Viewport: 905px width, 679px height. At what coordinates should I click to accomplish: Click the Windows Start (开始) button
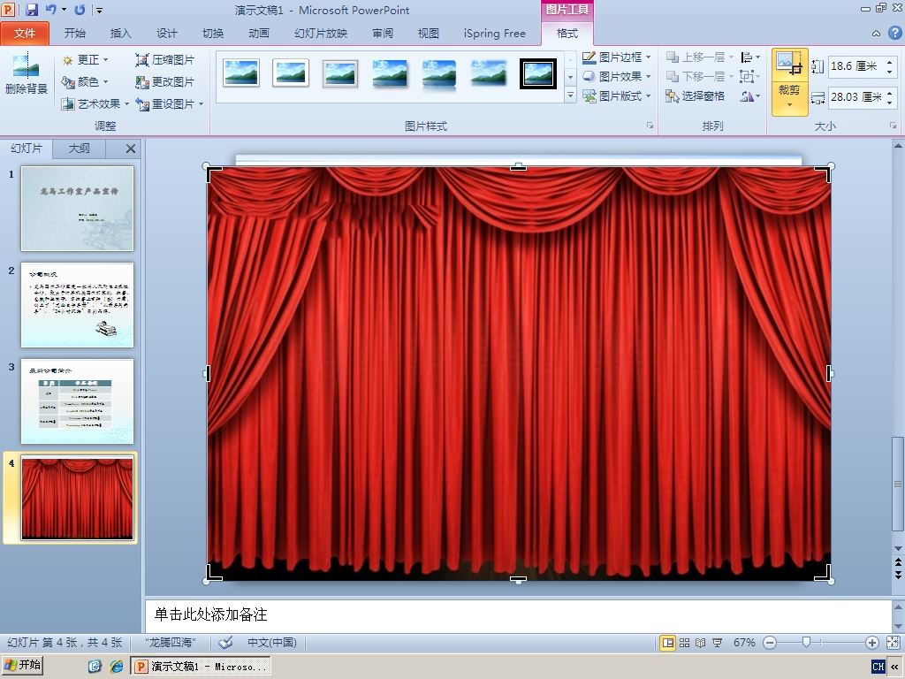point(23,666)
